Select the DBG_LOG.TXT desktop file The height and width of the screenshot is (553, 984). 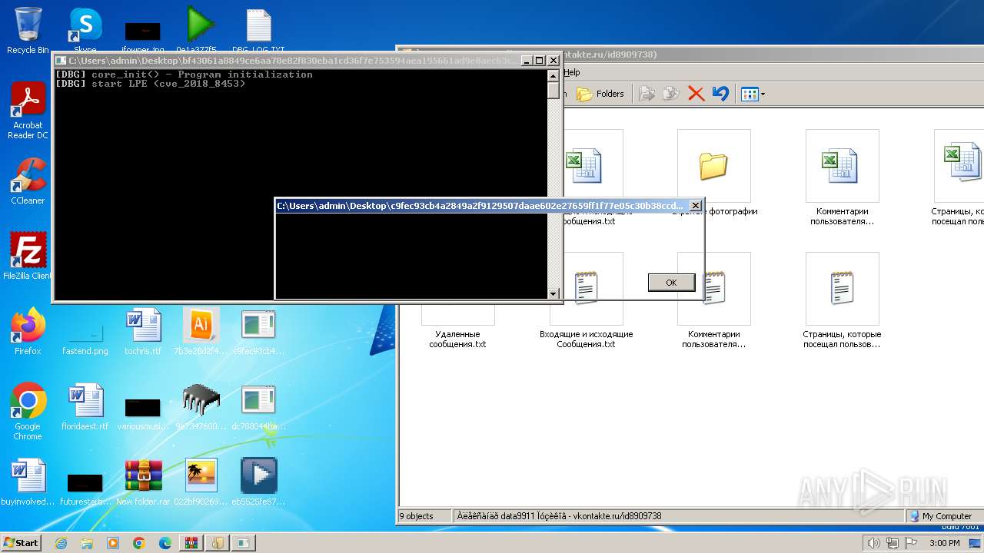coord(258,30)
